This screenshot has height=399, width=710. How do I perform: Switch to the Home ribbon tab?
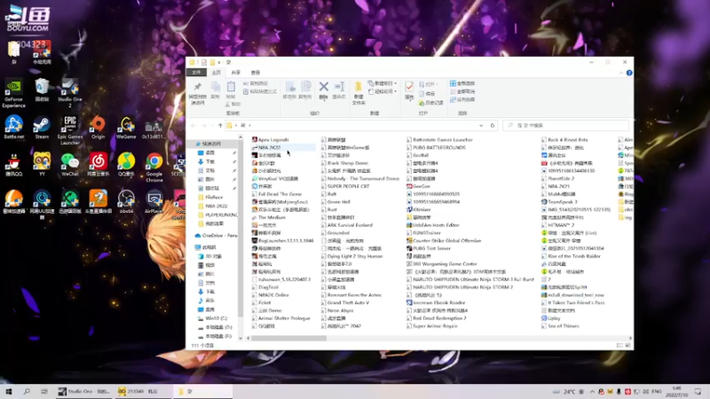tap(217, 73)
